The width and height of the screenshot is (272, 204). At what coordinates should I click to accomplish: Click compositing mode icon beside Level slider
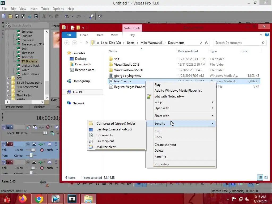(x=52, y=133)
